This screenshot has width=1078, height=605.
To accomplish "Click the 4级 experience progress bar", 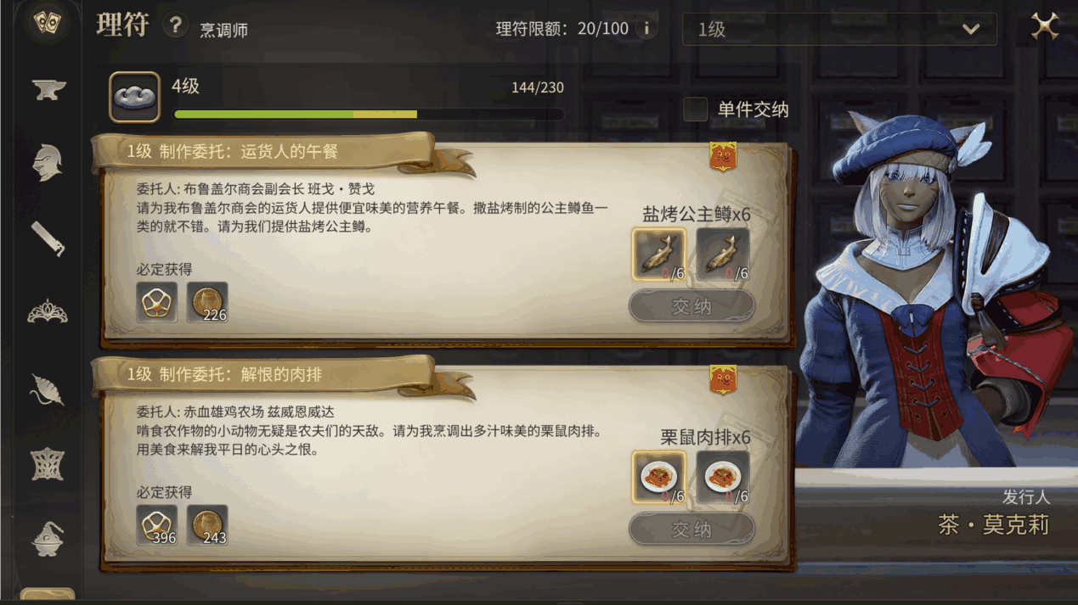I will [369, 114].
